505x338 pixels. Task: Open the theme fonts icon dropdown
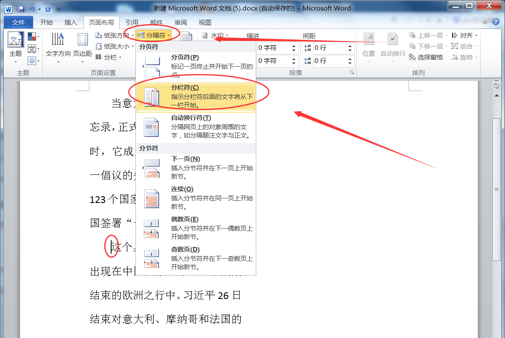click(34, 49)
